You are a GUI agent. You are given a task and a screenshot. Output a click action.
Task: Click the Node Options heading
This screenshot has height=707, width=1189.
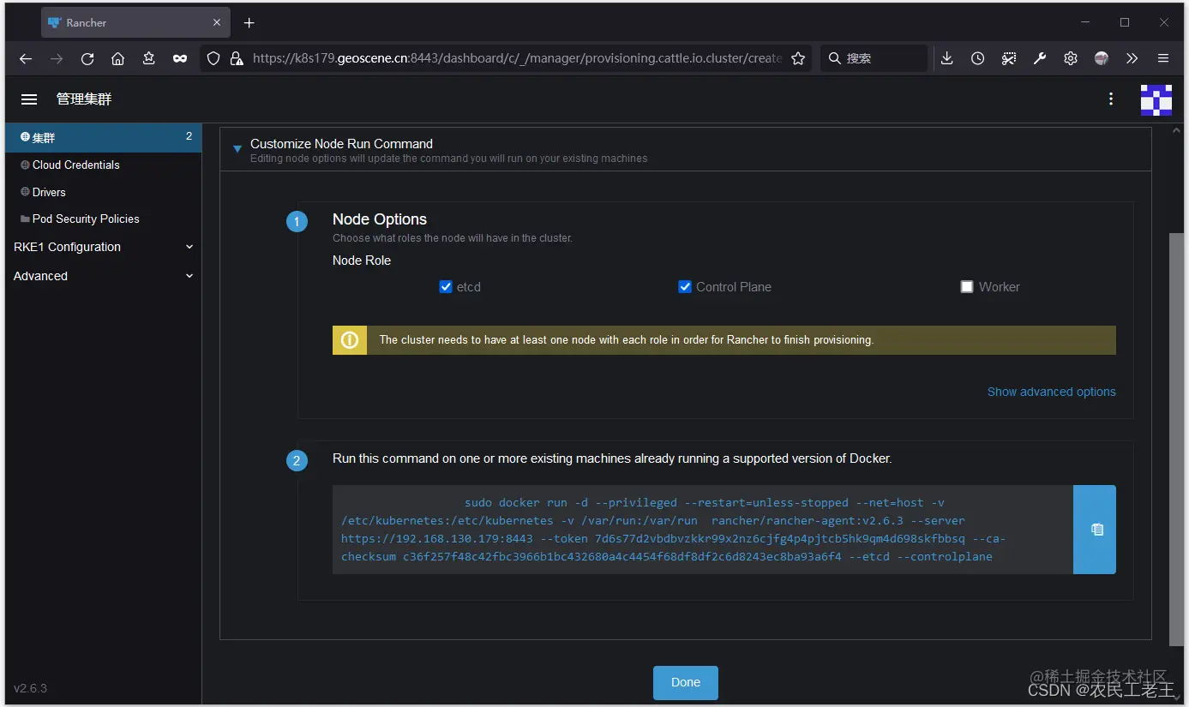coord(380,219)
